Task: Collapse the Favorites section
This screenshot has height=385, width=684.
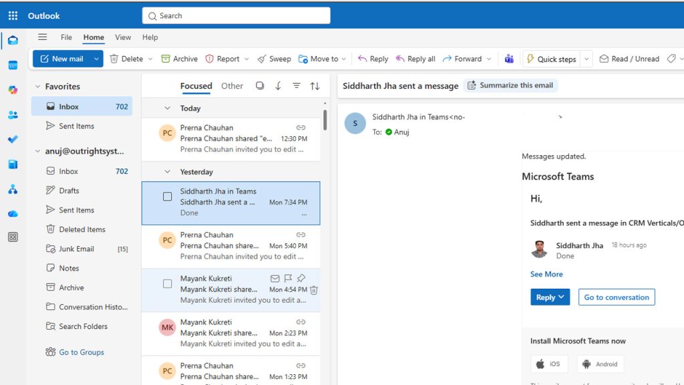Action: pos(37,86)
